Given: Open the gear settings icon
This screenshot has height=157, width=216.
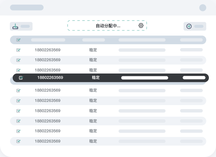Looking at the screenshot, I should pyautogui.click(x=141, y=25).
